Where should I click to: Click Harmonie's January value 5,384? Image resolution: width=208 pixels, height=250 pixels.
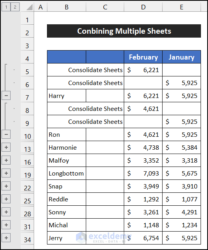point(181,147)
